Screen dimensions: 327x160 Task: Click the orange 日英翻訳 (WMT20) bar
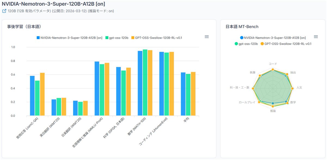pos(85,108)
